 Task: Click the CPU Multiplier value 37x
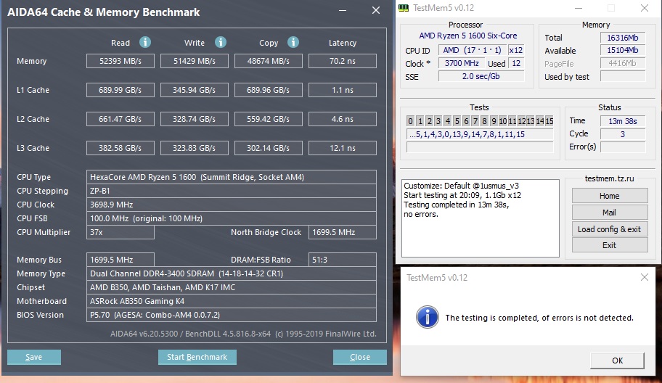tap(120, 232)
